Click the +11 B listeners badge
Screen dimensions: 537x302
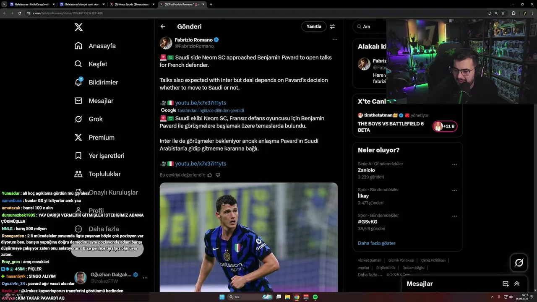click(x=445, y=126)
